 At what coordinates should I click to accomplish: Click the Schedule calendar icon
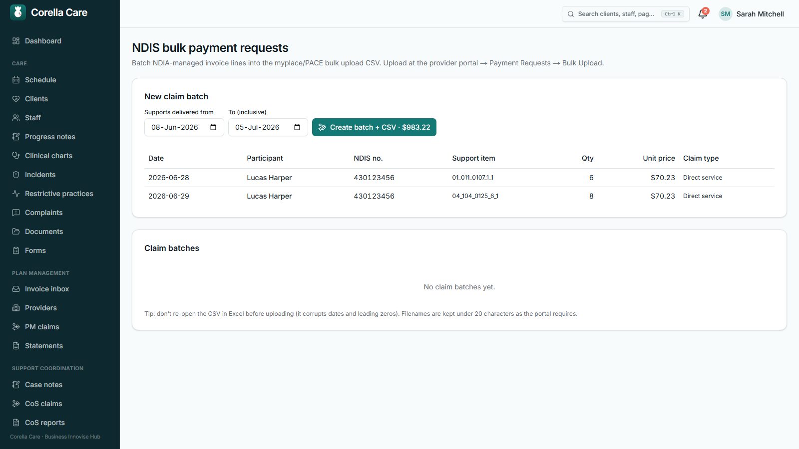click(x=16, y=80)
